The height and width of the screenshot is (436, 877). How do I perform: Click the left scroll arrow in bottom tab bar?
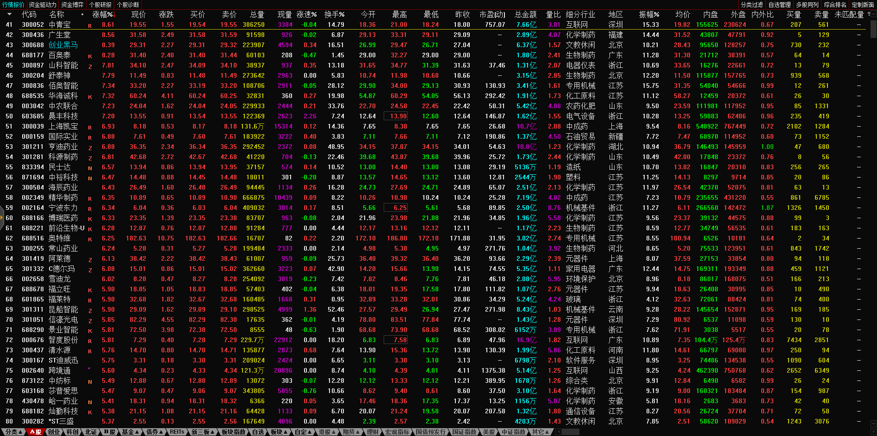pos(559,432)
